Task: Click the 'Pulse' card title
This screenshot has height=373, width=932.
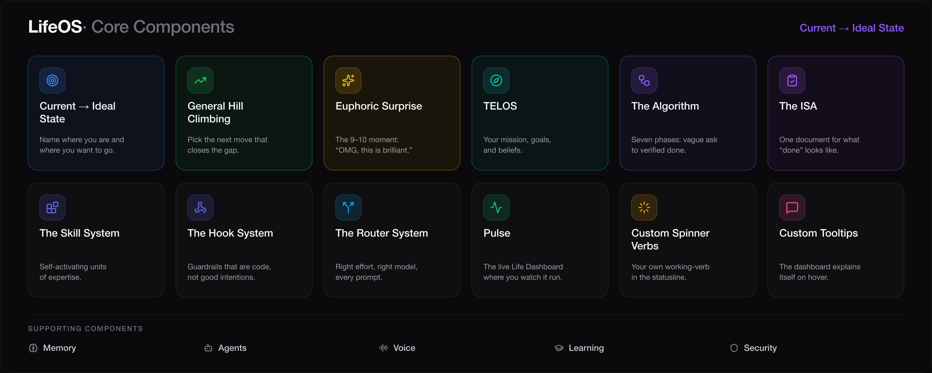Action: coord(497,233)
